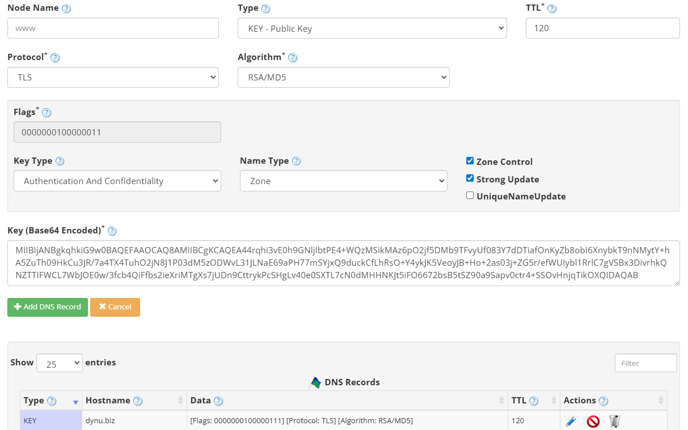Open the Node Name help icon
The width and height of the screenshot is (688, 430).
point(67,7)
